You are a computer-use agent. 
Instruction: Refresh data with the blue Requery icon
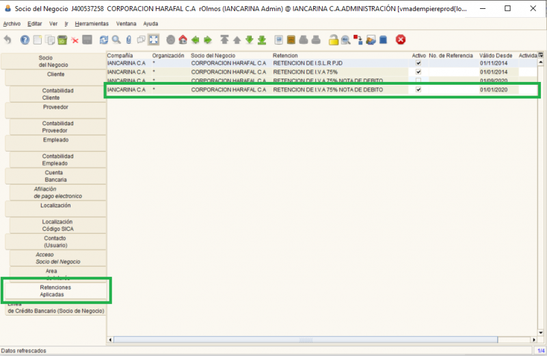(x=104, y=40)
